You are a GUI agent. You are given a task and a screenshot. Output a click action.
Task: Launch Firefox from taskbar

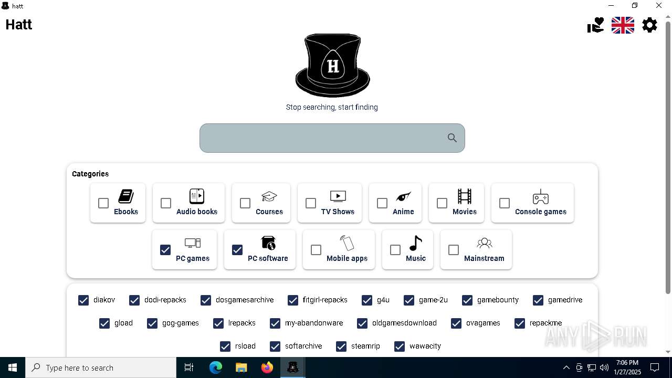267,367
